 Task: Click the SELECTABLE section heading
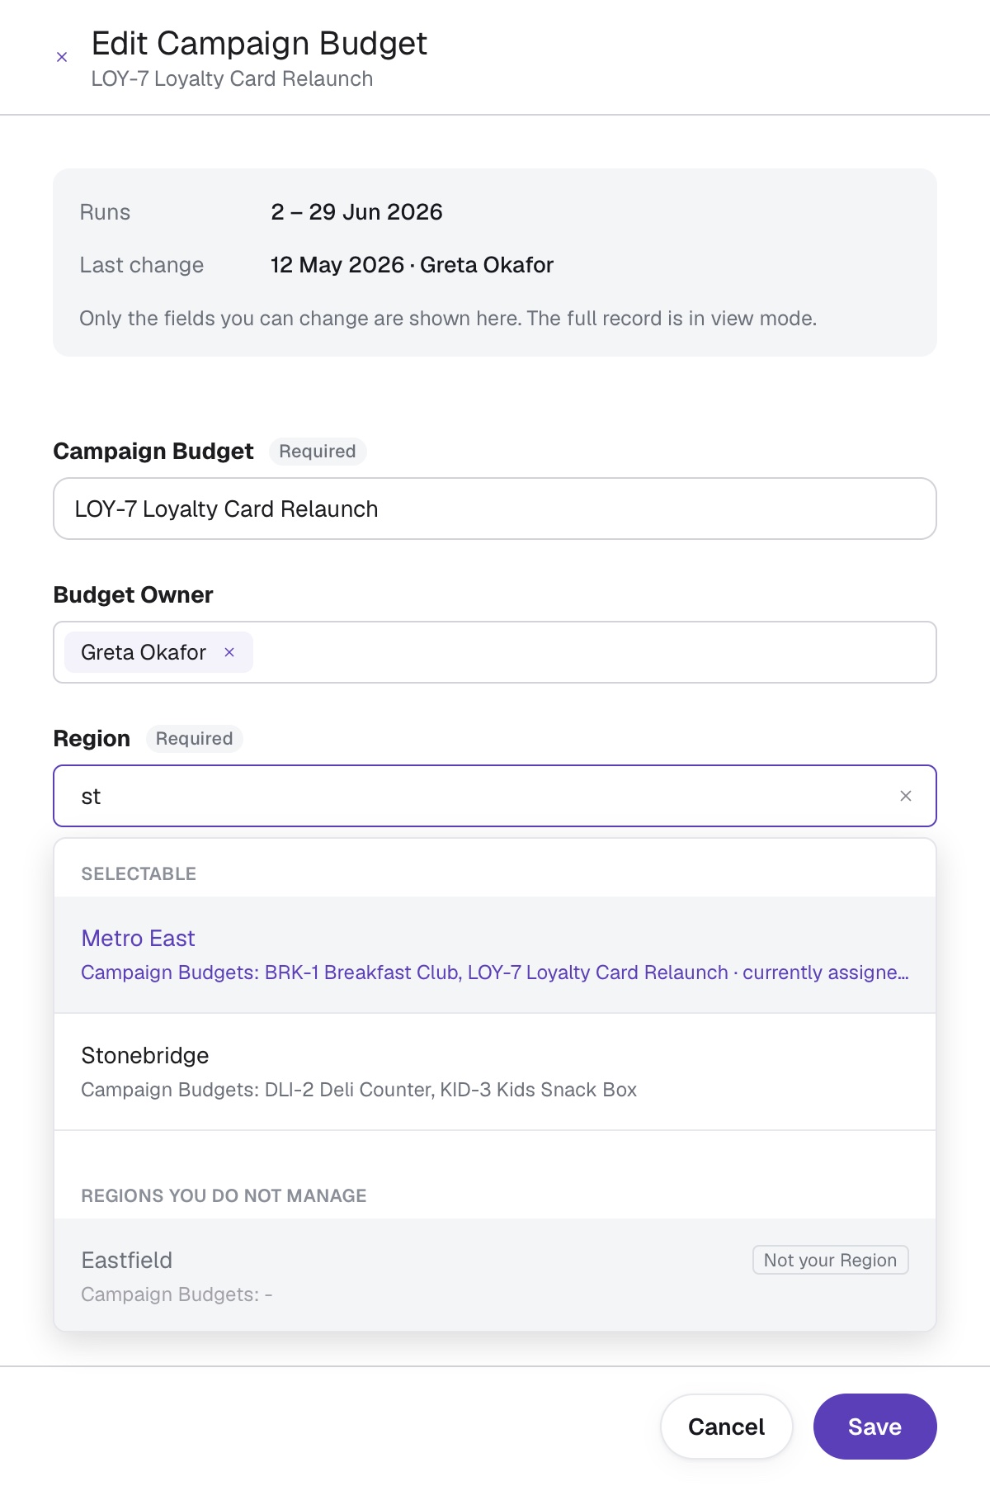point(139,873)
